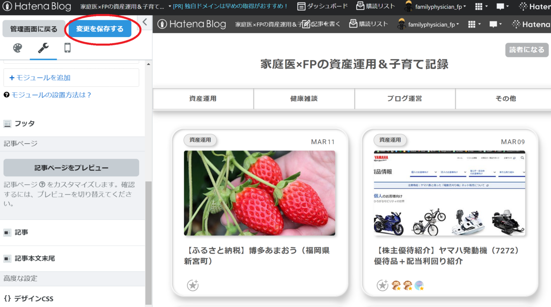Screen dimensions: 551x307
Task: Open the Yamaha website thumbnail image
Action: pyautogui.click(x=450, y=193)
